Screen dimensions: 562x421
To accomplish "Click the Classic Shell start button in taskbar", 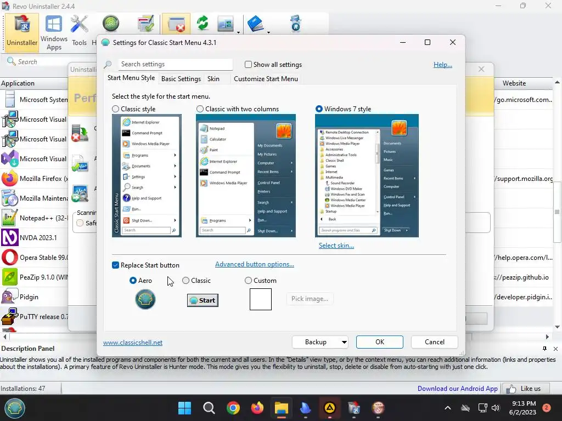I will pos(15,408).
